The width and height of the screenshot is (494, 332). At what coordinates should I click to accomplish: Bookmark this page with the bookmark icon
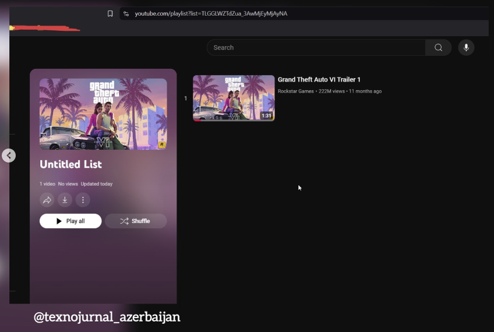pyautogui.click(x=110, y=13)
